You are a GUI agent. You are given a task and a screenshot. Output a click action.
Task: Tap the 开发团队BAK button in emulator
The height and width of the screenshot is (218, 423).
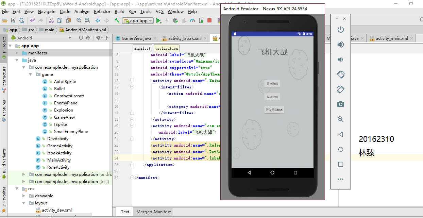click(x=274, y=110)
